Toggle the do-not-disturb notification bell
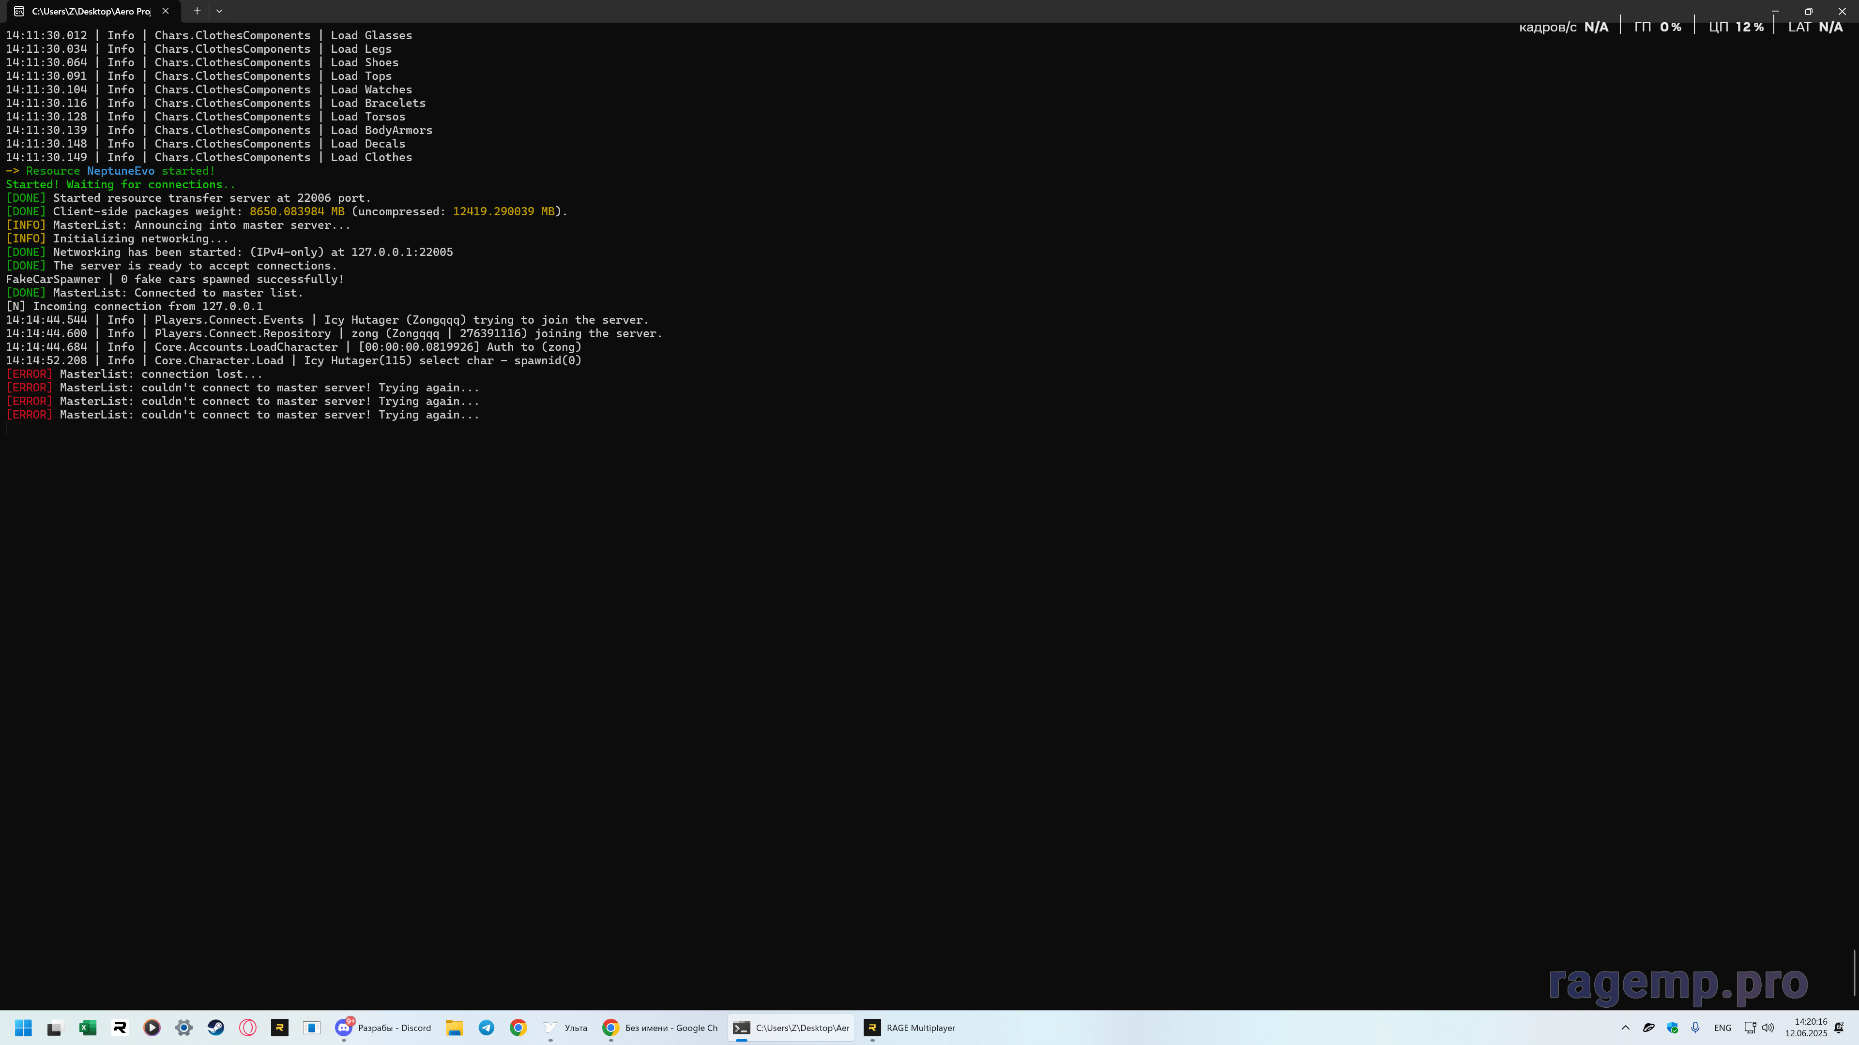The height and width of the screenshot is (1045, 1859). tap(1839, 1028)
